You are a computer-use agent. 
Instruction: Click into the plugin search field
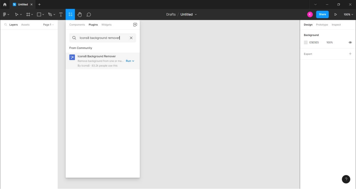click(103, 38)
